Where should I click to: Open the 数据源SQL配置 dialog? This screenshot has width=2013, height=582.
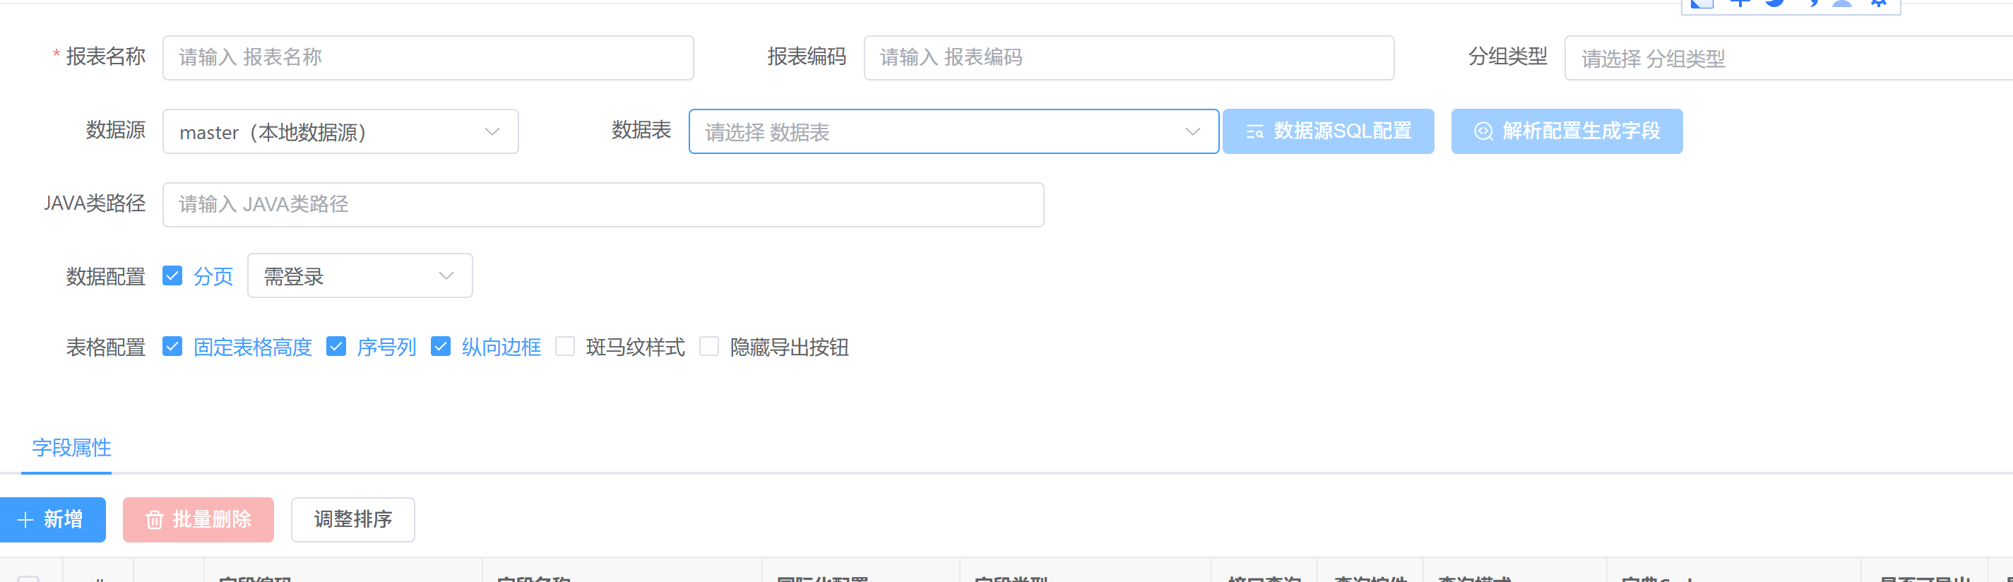[x=1328, y=131]
